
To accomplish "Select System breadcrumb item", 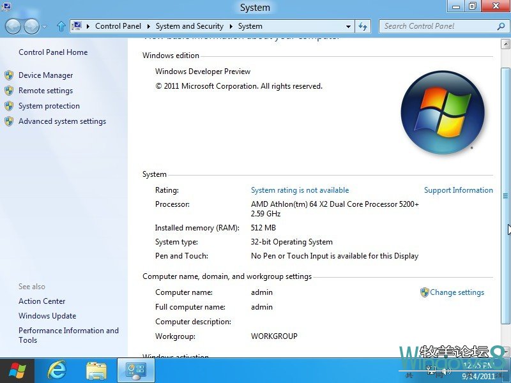I will click(250, 26).
